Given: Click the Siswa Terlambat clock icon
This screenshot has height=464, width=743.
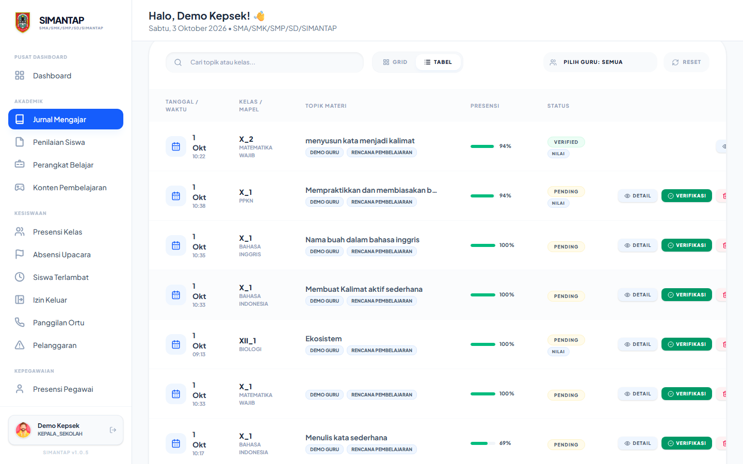Looking at the screenshot, I should (x=20, y=277).
